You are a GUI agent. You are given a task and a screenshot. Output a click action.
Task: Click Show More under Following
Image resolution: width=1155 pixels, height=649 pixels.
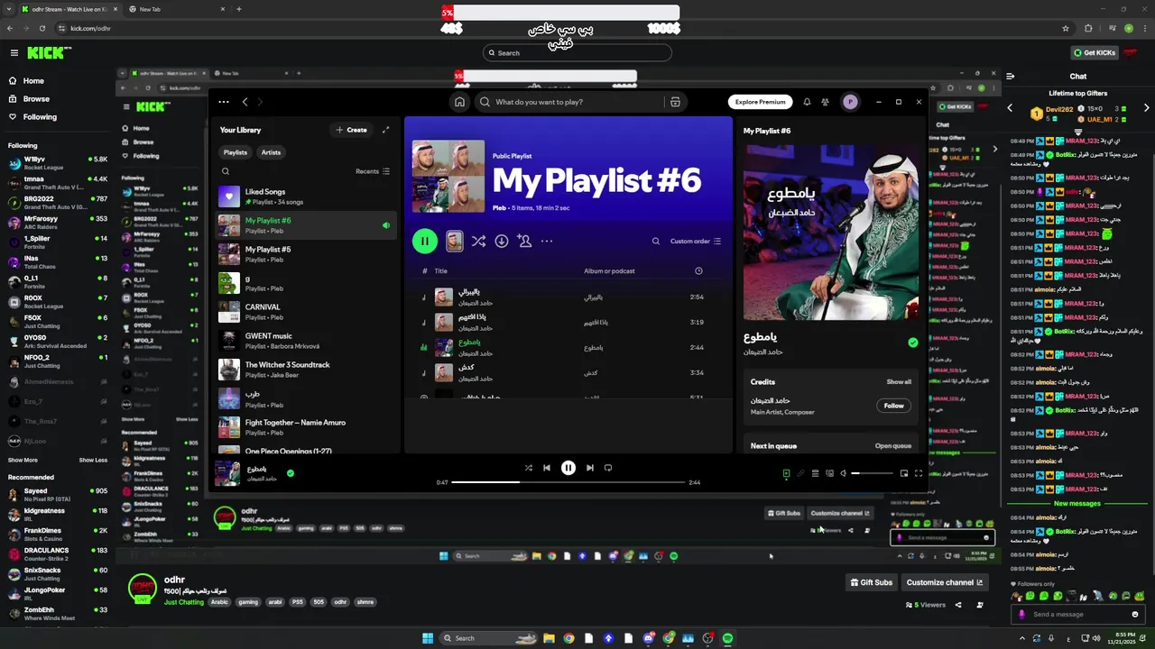(x=23, y=460)
